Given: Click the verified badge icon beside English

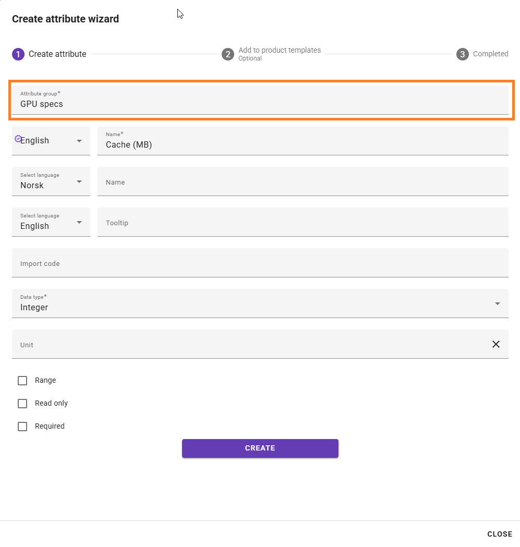Looking at the screenshot, I should click(18, 139).
